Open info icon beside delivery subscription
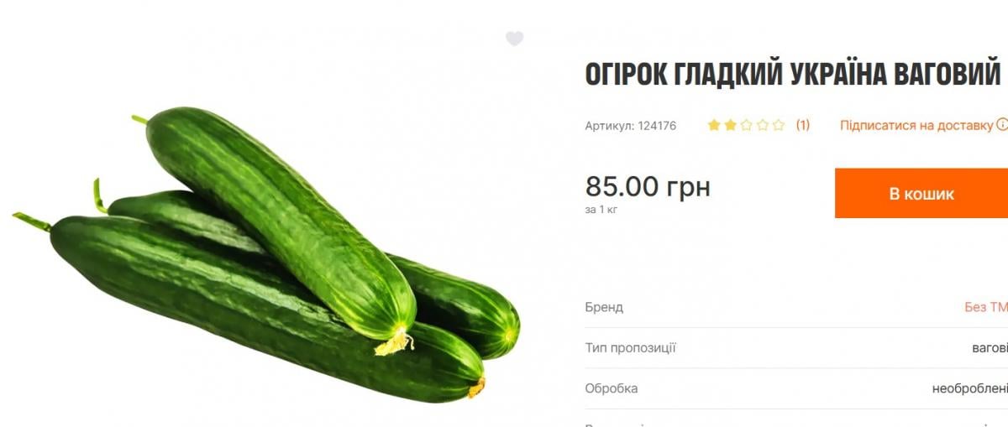 point(1002,125)
